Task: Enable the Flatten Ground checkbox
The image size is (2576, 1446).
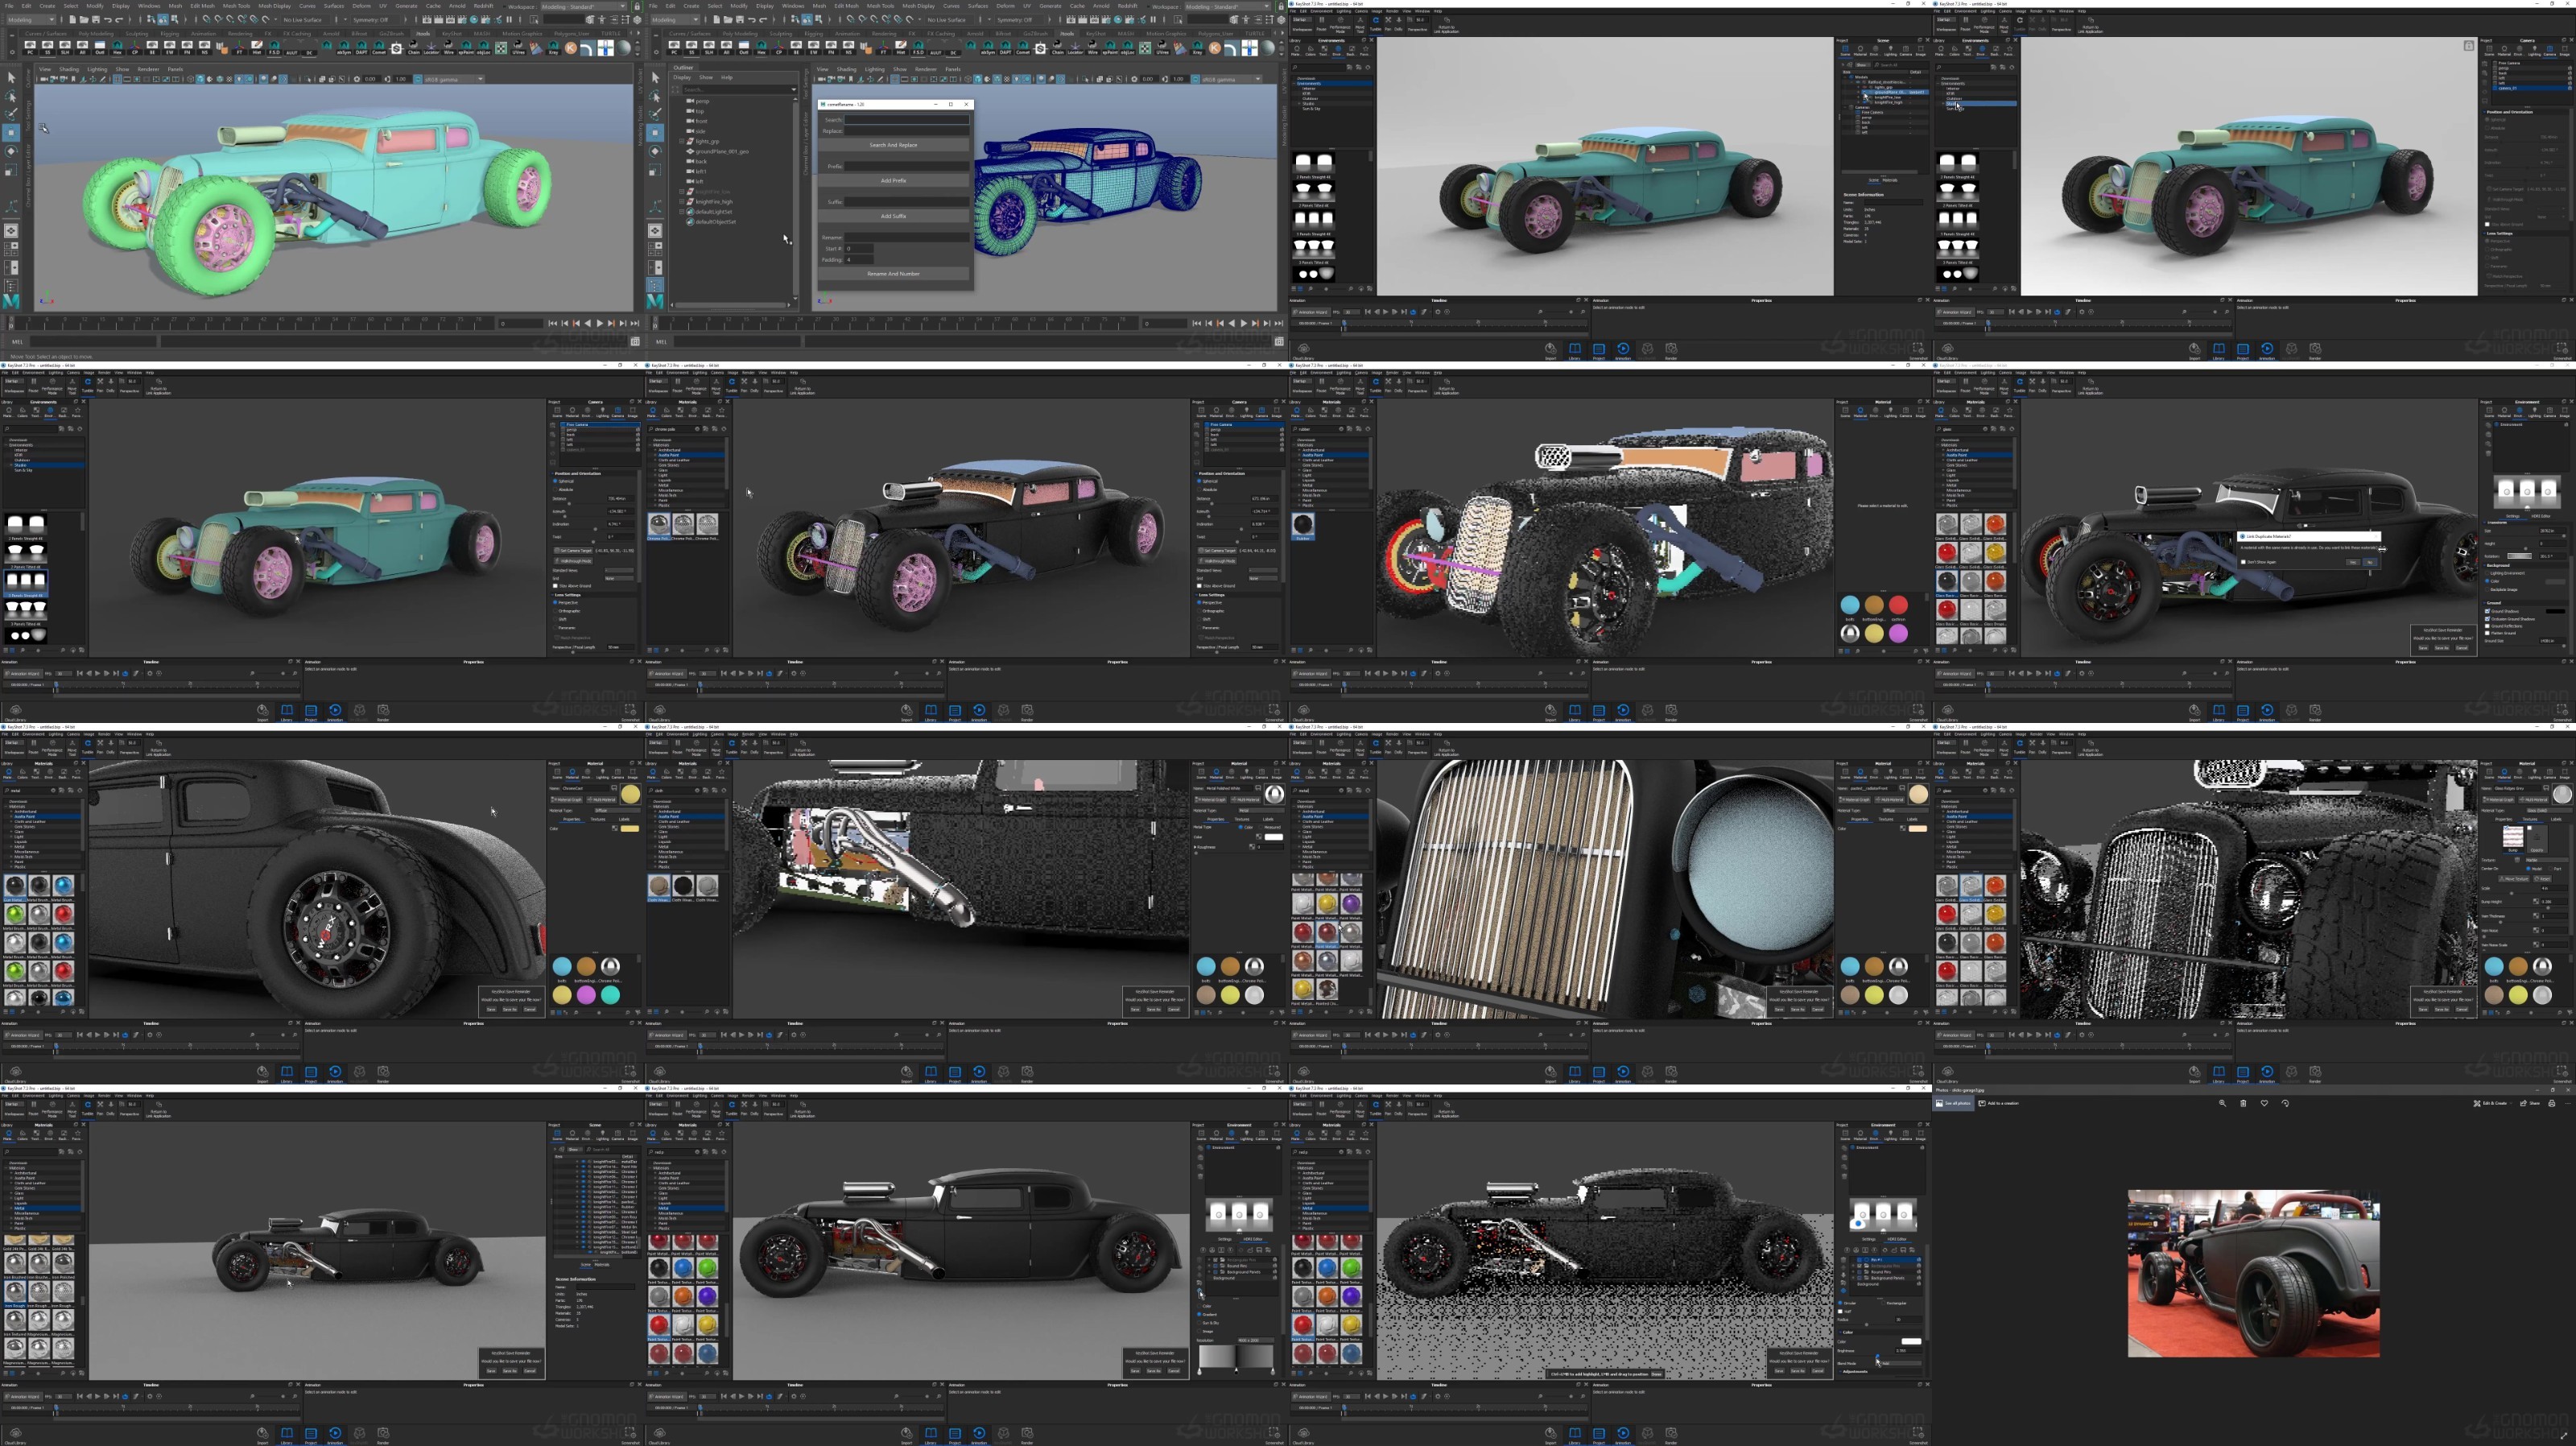Action: [x=2488, y=634]
